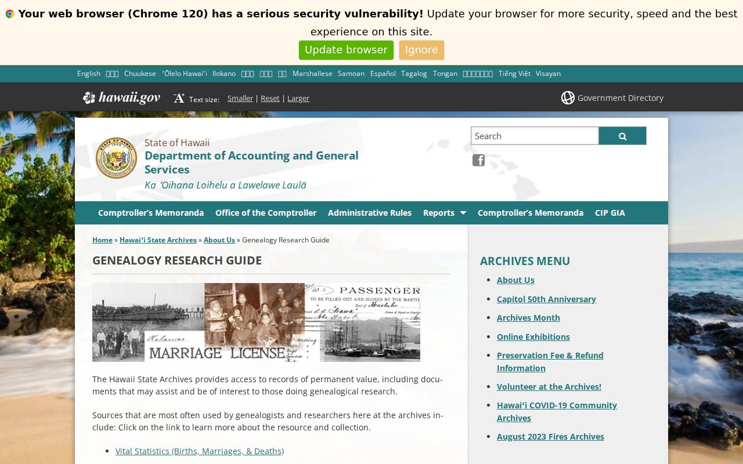Screen dimensions: 743x464
Task: Open the About Us breadcrumb link
Action: click(x=219, y=240)
